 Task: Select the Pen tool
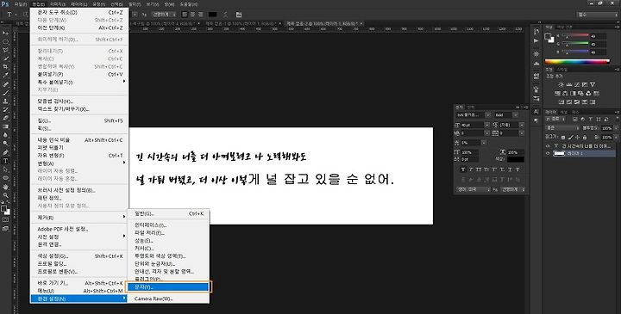(x=5, y=152)
